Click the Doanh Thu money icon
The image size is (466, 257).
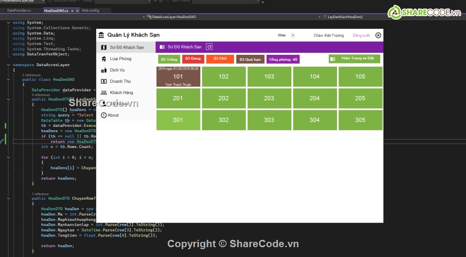click(x=104, y=81)
